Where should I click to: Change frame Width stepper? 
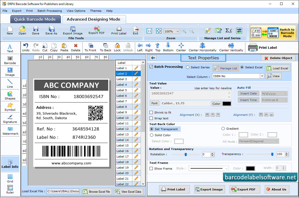pos(284,168)
